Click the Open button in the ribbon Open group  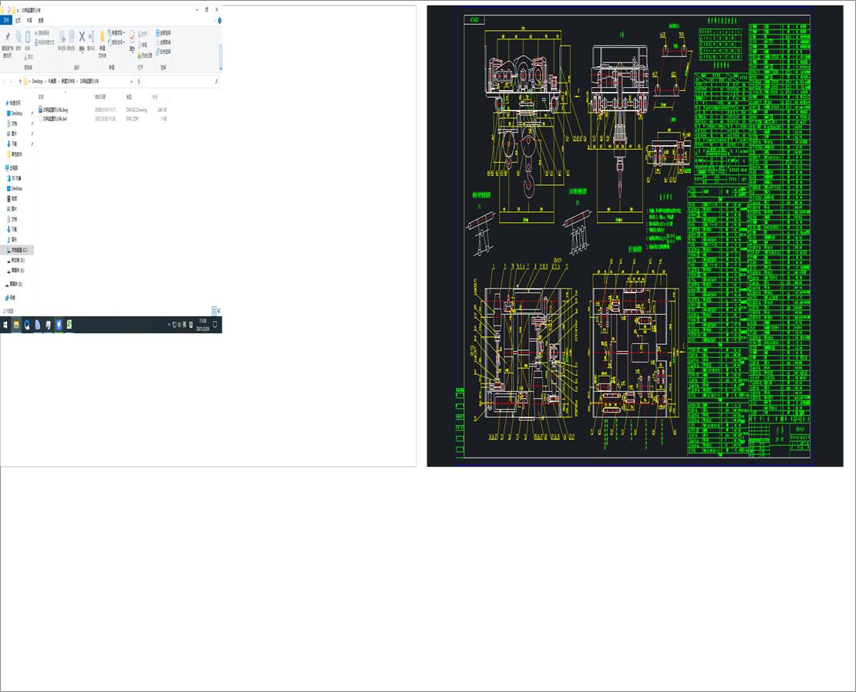(143, 34)
